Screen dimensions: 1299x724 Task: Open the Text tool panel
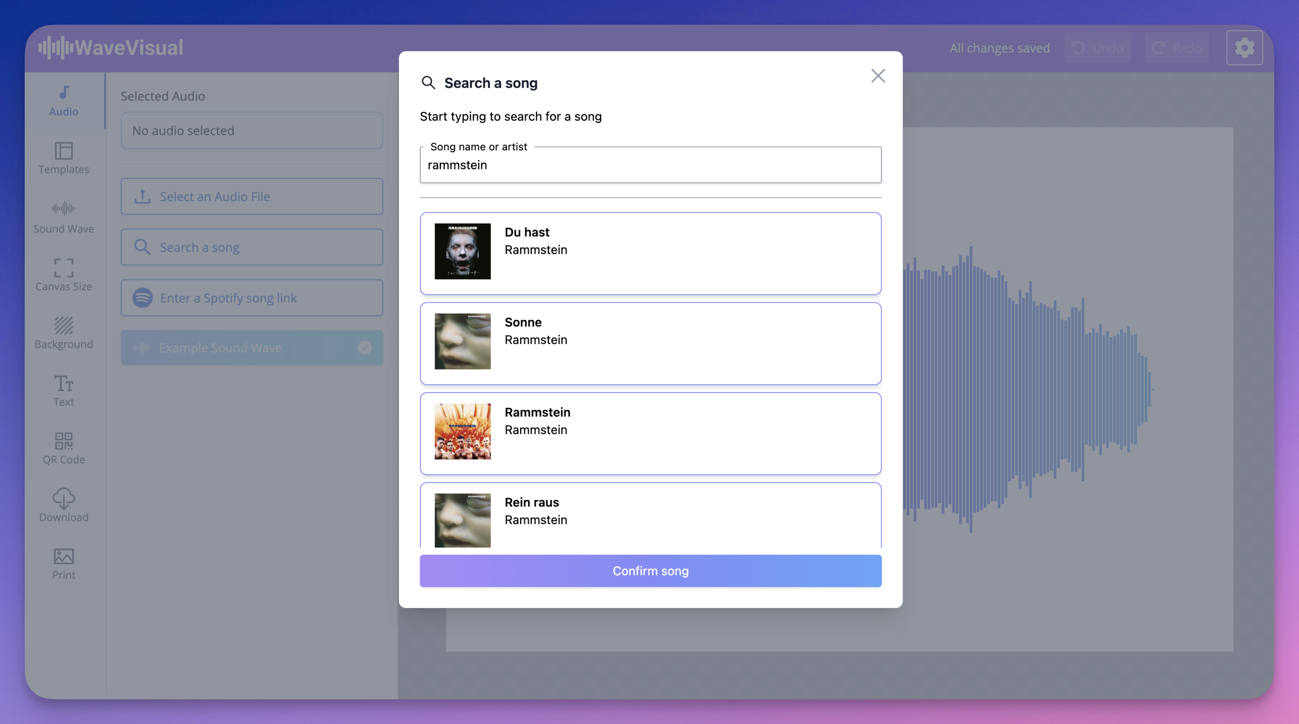pos(64,390)
